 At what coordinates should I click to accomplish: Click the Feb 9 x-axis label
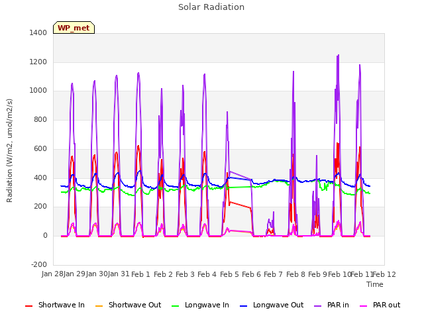[317, 274]
